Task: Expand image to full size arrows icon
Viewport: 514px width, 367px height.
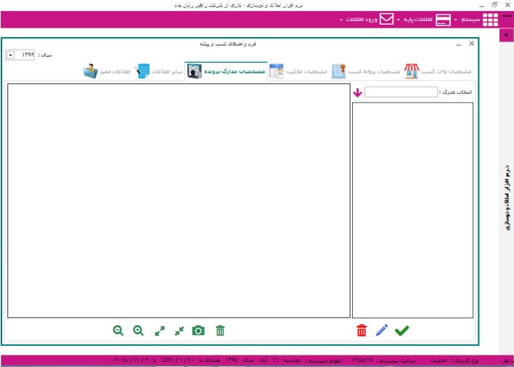Action: 160,331
